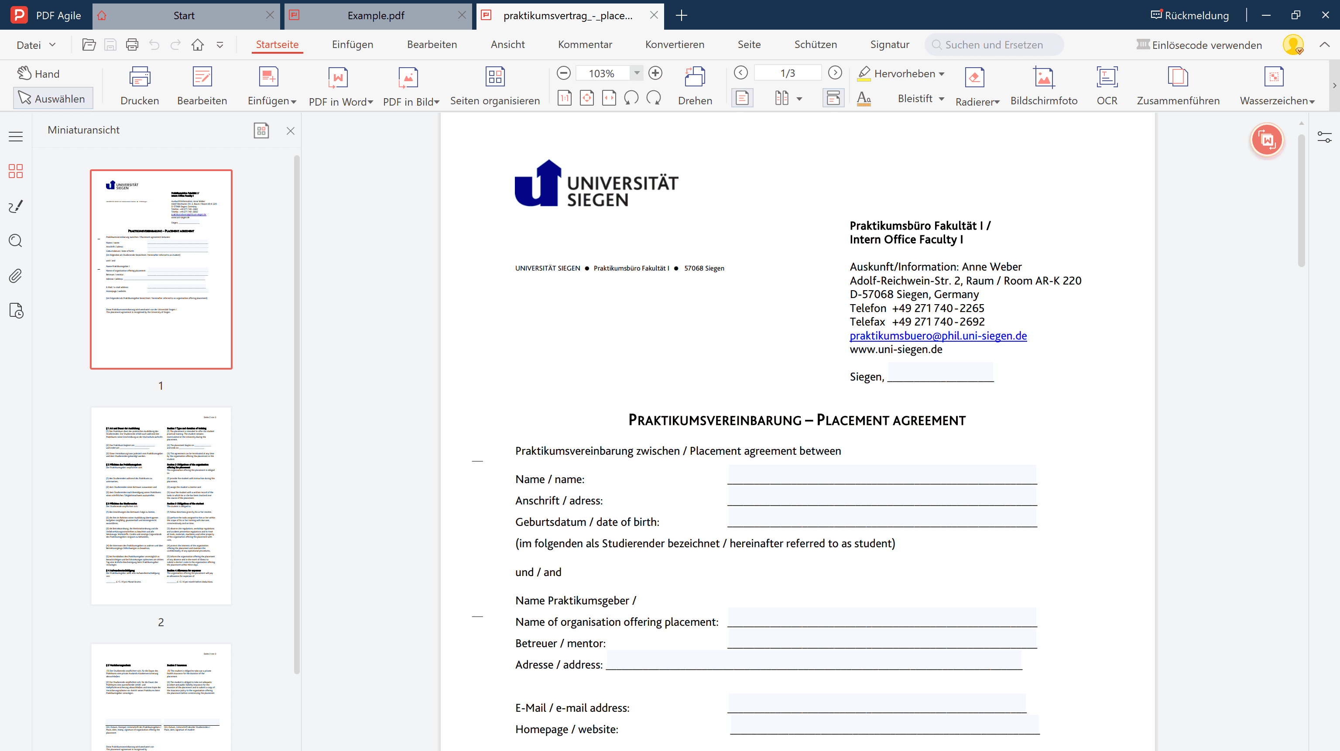
Task: Set actual size 1:1 view
Action: (x=564, y=98)
